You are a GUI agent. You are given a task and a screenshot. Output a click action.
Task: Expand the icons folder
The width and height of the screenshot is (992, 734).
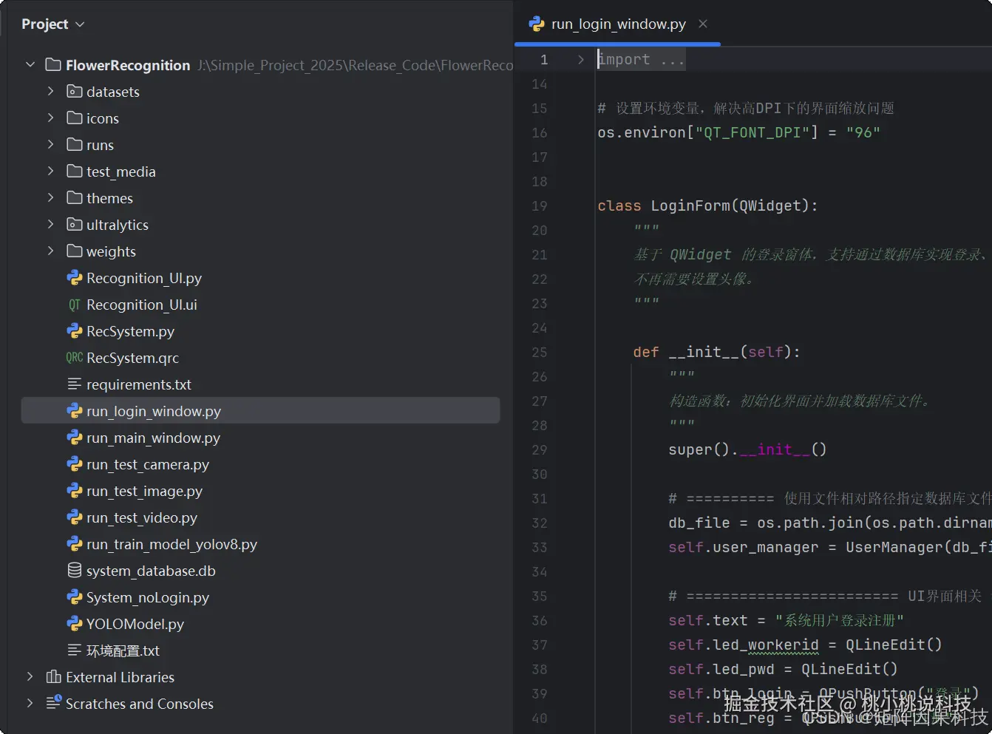coord(51,118)
